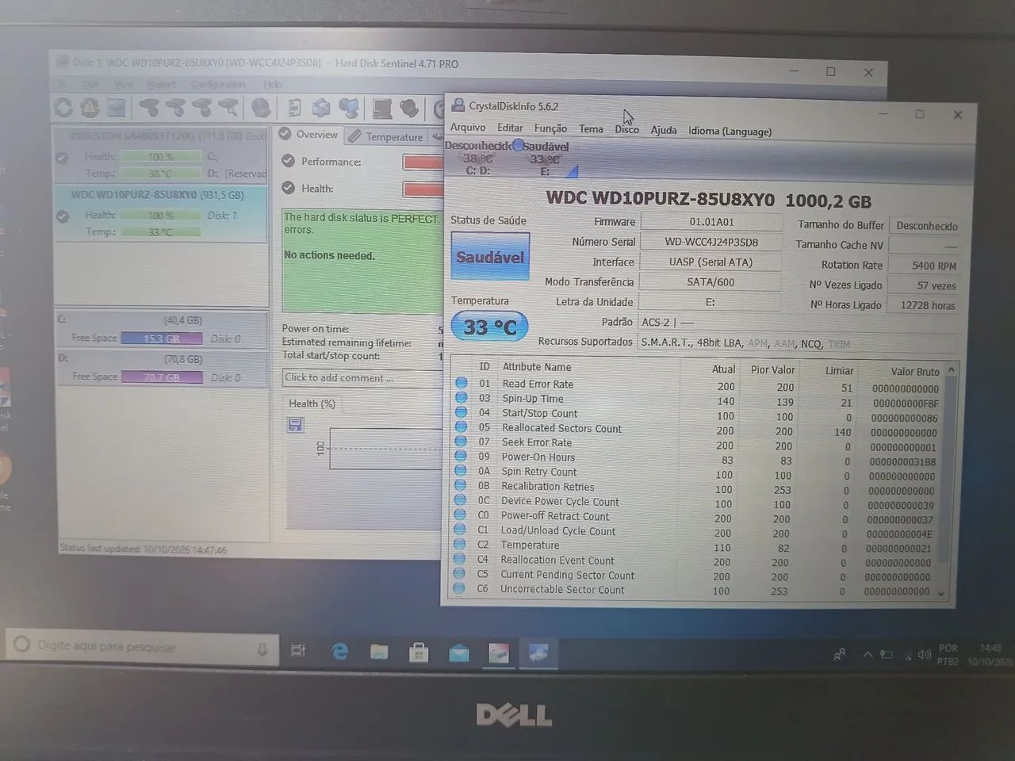1015x761 pixels.
Task: Click the save floppy icon under Health (%) chart
Action: tap(295, 425)
